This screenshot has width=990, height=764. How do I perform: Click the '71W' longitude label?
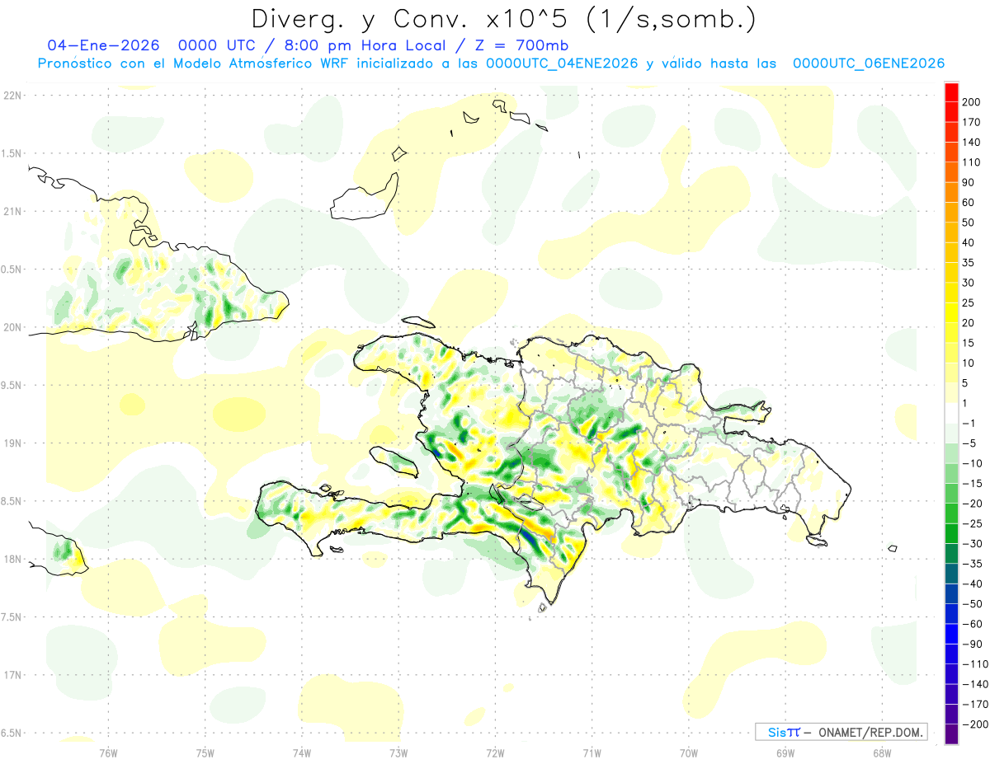(592, 752)
